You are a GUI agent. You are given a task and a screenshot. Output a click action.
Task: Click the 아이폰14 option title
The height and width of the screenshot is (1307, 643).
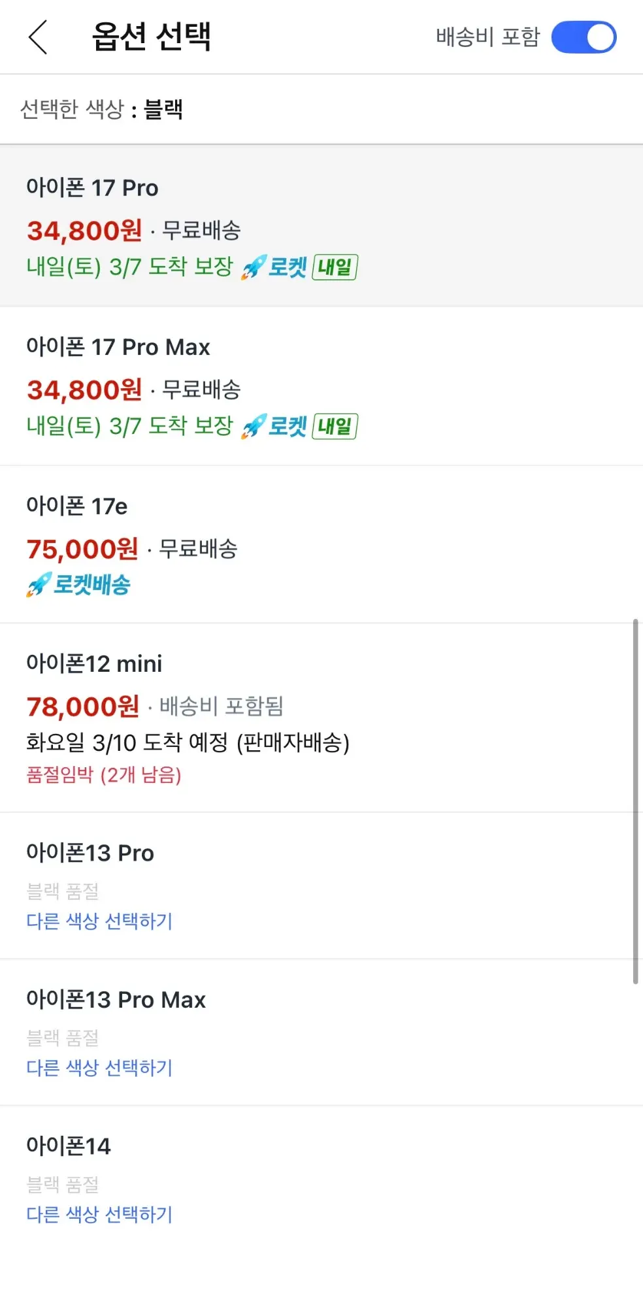(69, 1146)
